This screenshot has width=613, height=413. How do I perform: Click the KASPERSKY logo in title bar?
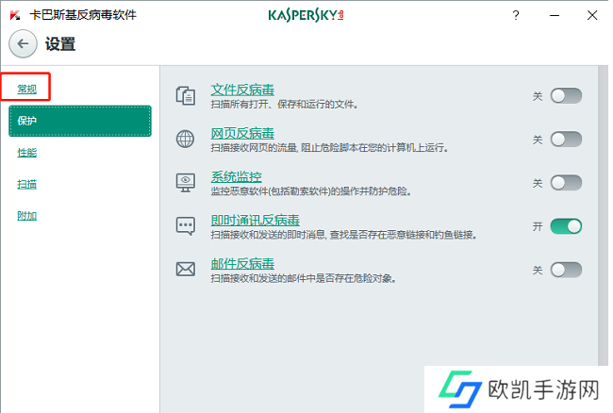306,15
